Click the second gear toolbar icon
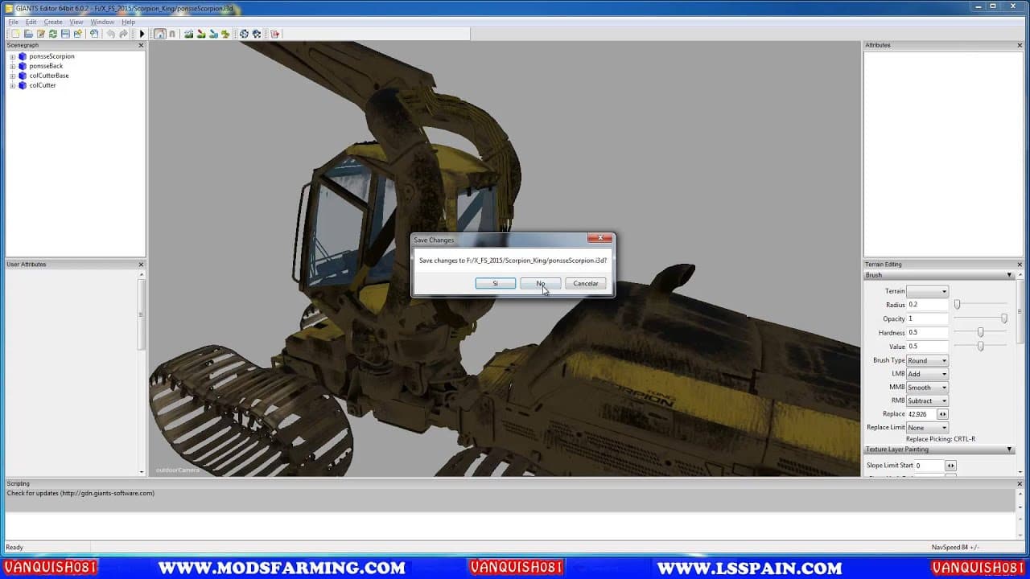 coord(257,34)
